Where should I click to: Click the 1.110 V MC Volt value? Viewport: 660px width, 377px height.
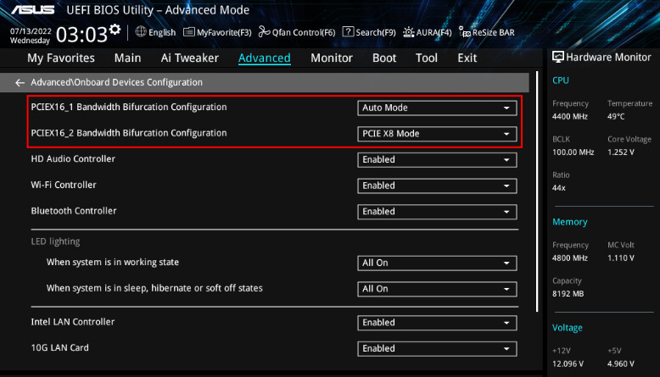621,258
